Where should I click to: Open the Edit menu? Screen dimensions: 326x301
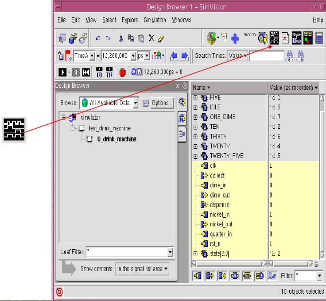click(x=75, y=20)
